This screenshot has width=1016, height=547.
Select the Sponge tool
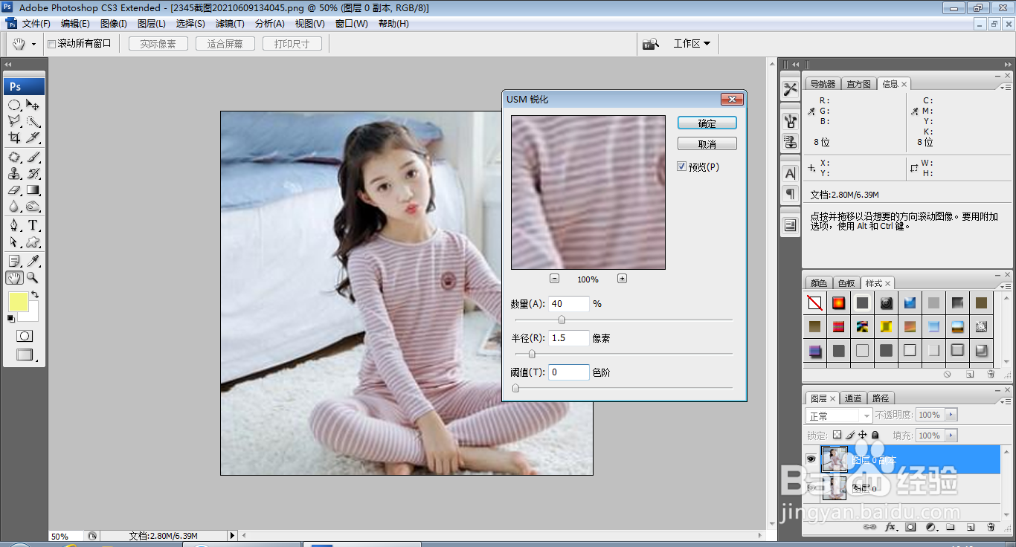pyautogui.click(x=33, y=207)
